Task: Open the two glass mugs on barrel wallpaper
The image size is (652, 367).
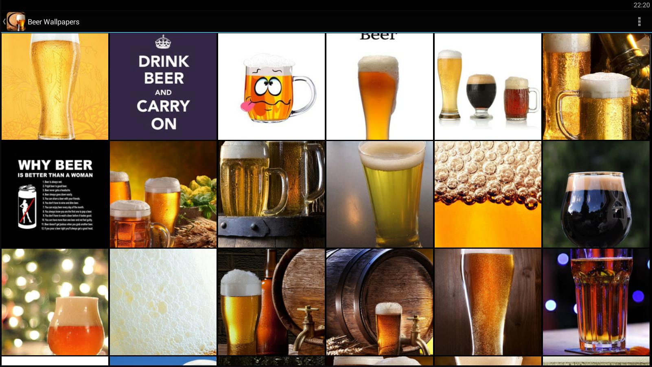Action: [x=271, y=194]
